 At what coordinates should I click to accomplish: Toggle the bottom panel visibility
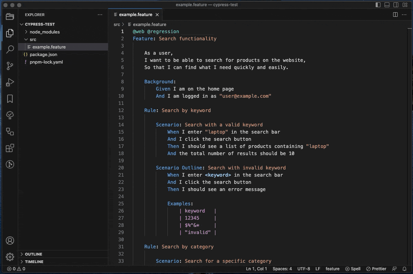click(x=387, y=5)
